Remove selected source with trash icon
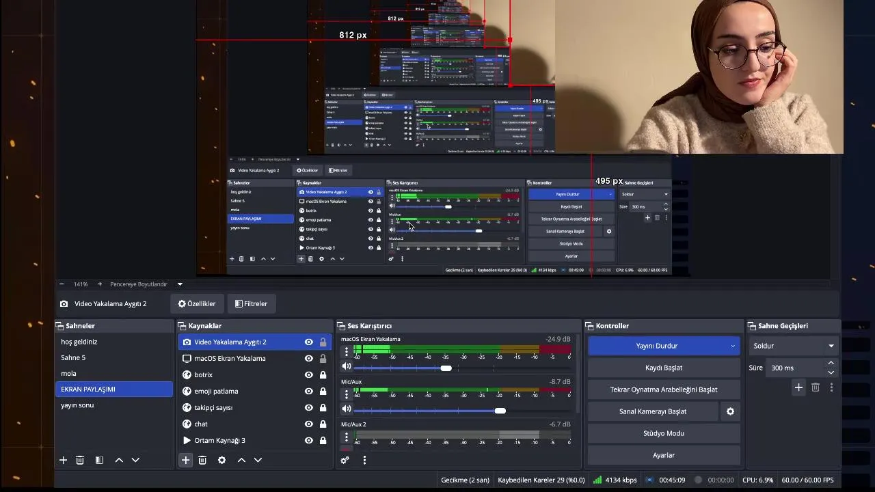This screenshot has width=875, height=492. (202, 461)
